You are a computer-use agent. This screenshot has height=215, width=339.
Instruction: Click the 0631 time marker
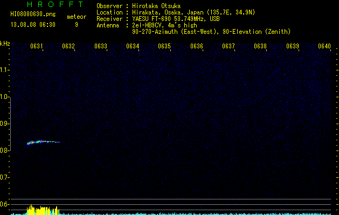(37, 46)
